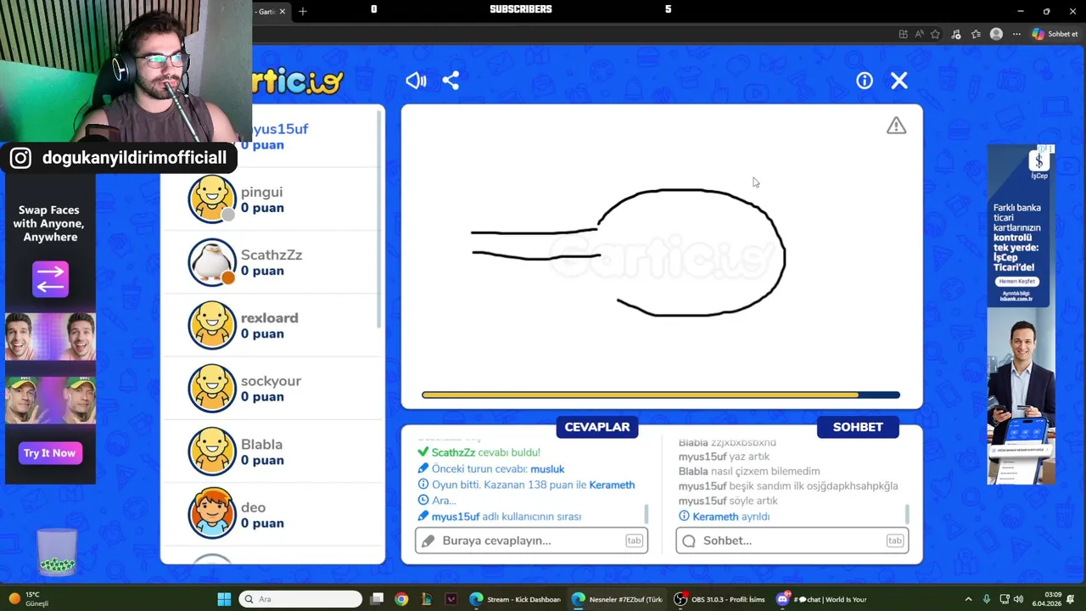Show hidden system tray icons

tap(968, 599)
